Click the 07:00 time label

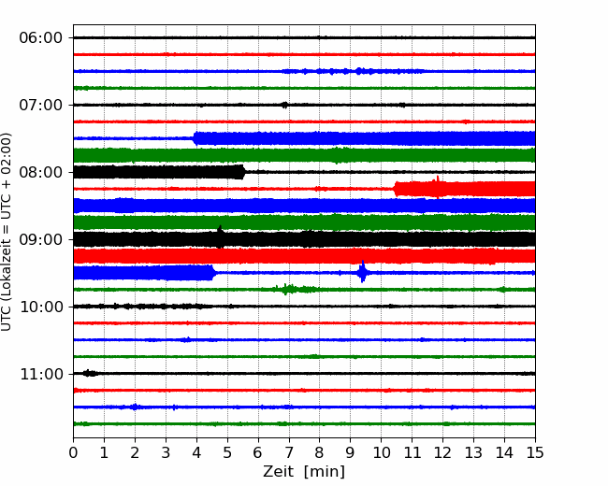(41, 105)
